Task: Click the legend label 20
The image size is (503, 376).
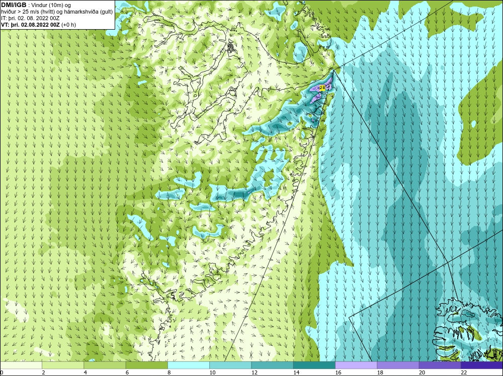Action: click(422, 372)
